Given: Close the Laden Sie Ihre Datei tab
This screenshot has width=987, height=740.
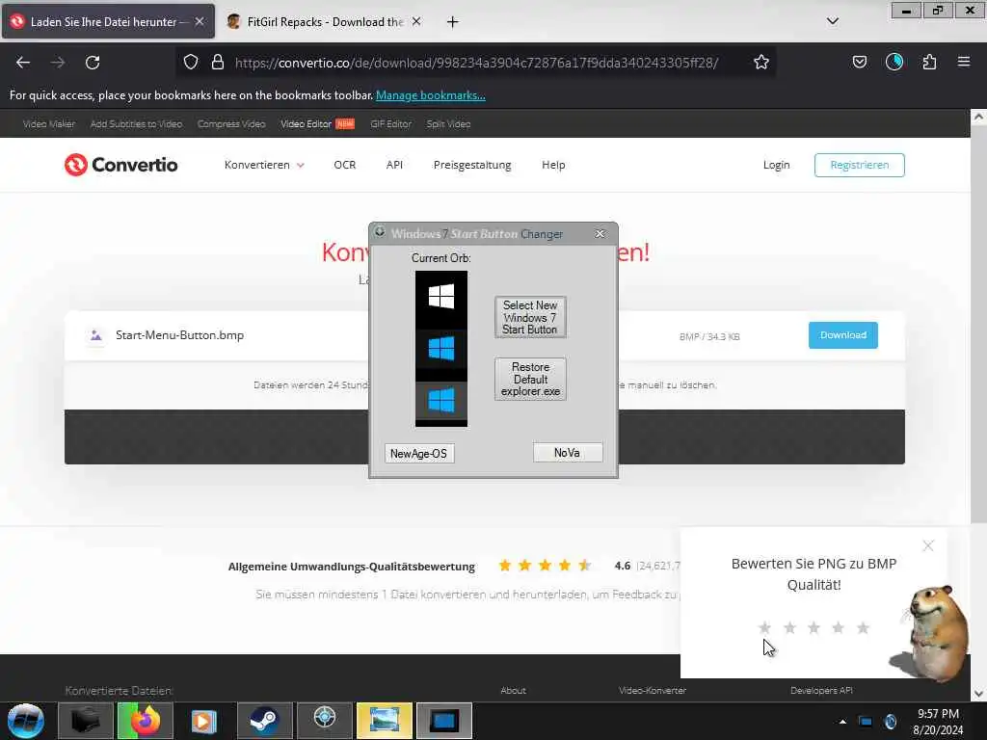Looking at the screenshot, I should pyautogui.click(x=200, y=21).
